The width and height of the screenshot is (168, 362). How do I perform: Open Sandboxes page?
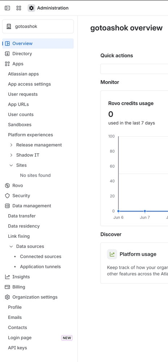[x=20, y=125]
